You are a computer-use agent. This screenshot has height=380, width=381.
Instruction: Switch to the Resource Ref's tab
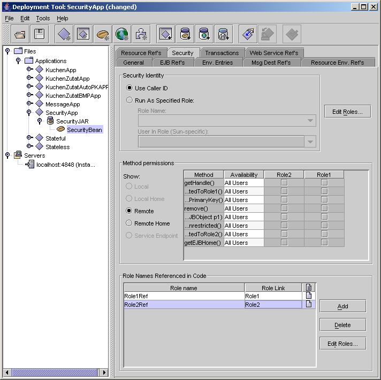click(x=141, y=53)
